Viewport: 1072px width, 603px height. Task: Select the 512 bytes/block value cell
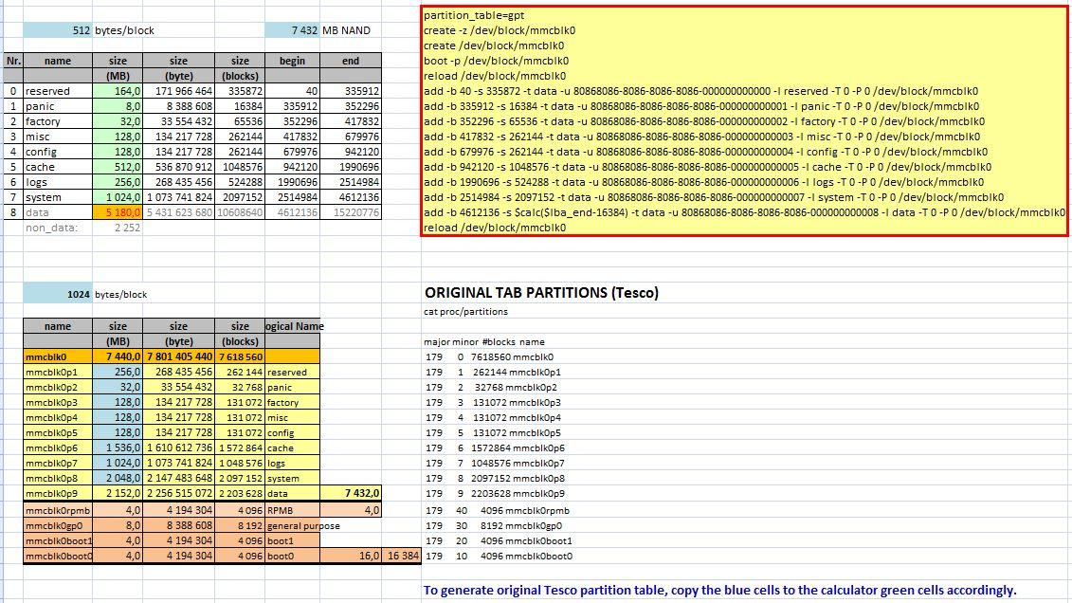click(58, 30)
